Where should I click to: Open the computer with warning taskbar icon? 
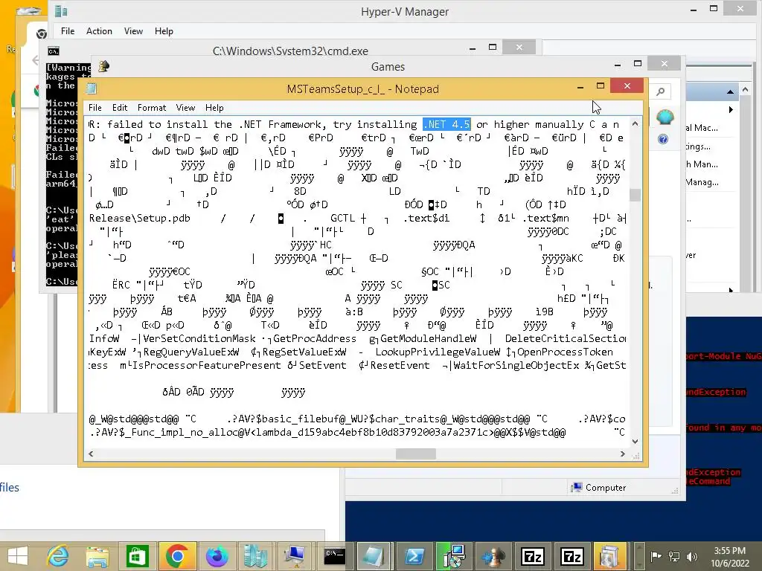click(295, 556)
